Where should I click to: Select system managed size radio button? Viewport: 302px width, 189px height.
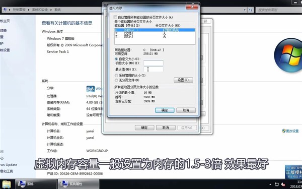pos(116,76)
